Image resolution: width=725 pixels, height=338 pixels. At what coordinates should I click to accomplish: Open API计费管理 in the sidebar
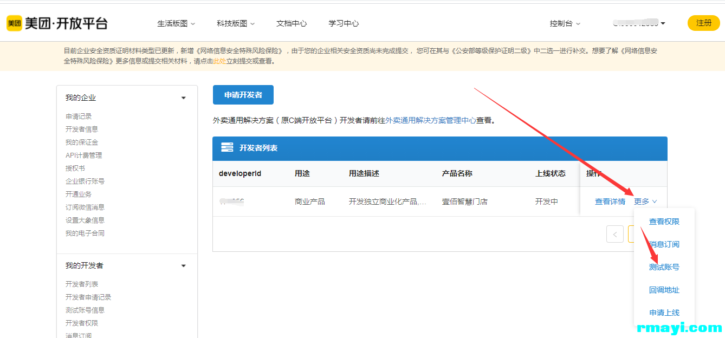click(83, 155)
